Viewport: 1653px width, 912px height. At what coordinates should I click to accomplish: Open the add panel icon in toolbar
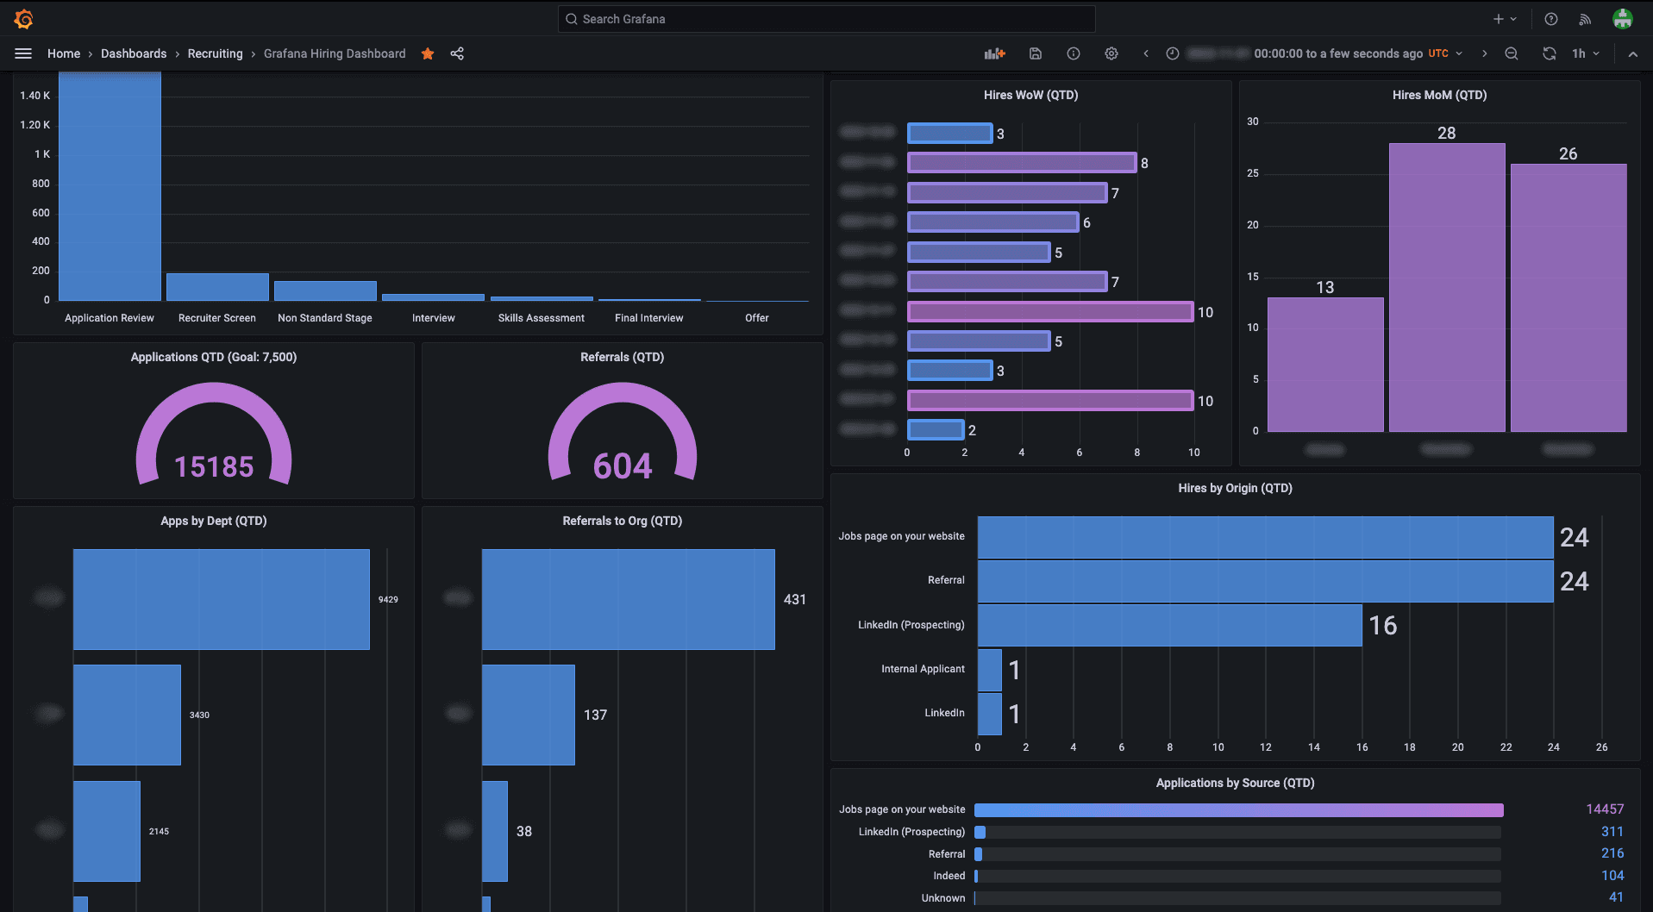[x=993, y=53]
